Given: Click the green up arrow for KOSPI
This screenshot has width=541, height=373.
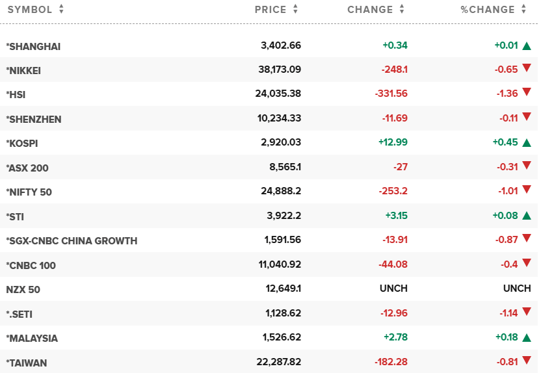Looking at the screenshot, I should [527, 143].
